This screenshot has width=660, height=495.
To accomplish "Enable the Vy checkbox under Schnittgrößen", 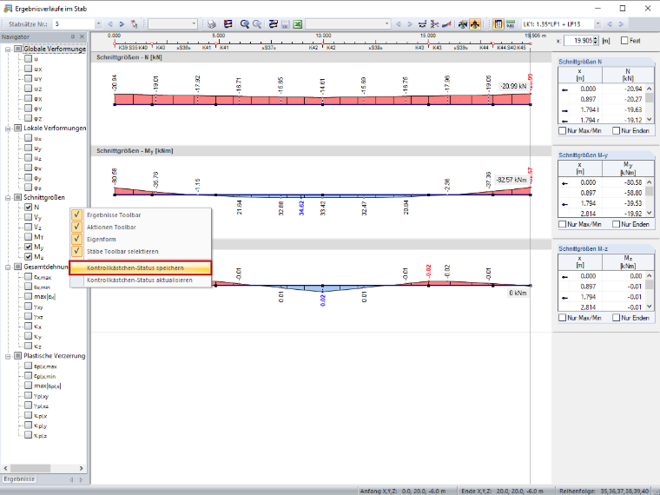I will (28, 217).
